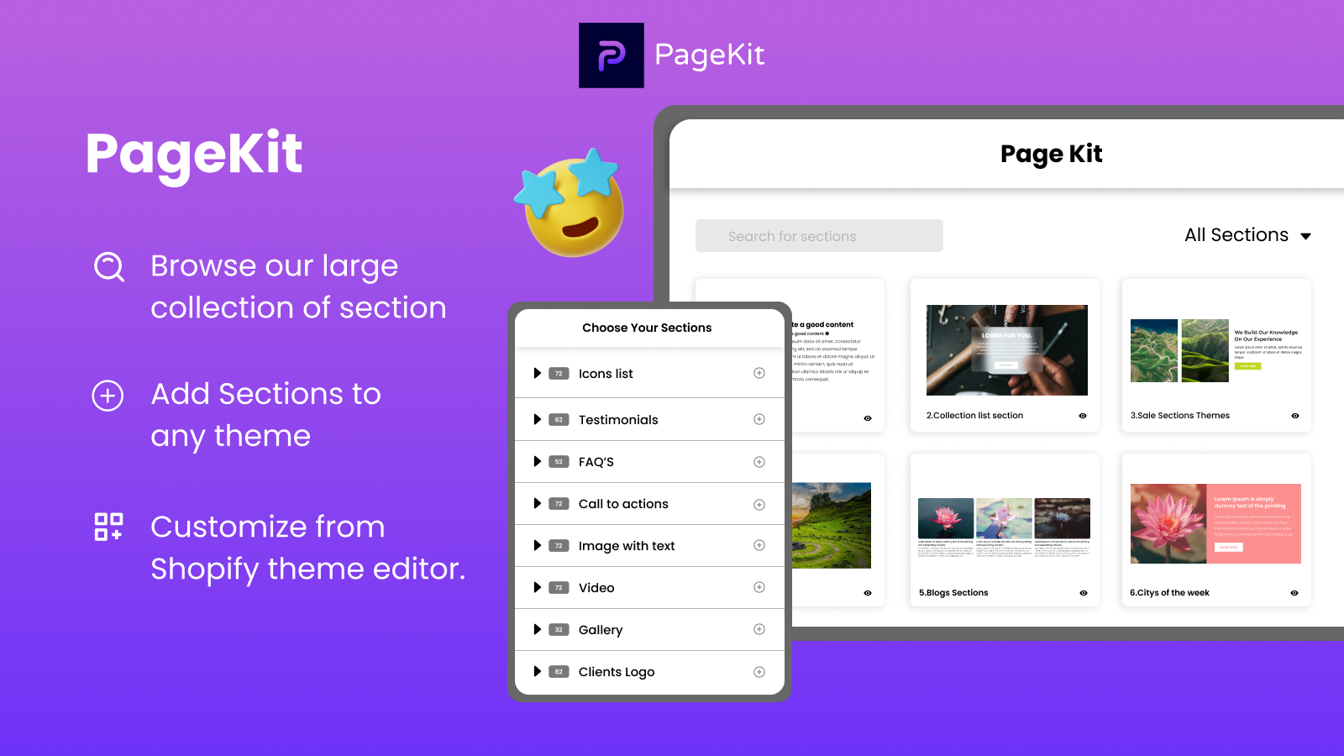Click the circled plus Add Sections icon
Image resolution: width=1344 pixels, height=756 pixels.
(x=108, y=396)
